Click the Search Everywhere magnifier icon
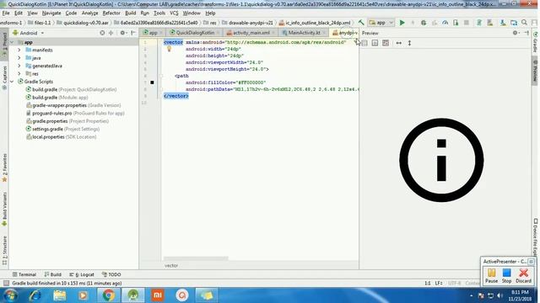This screenshot has height=303, width=540. 524,23
